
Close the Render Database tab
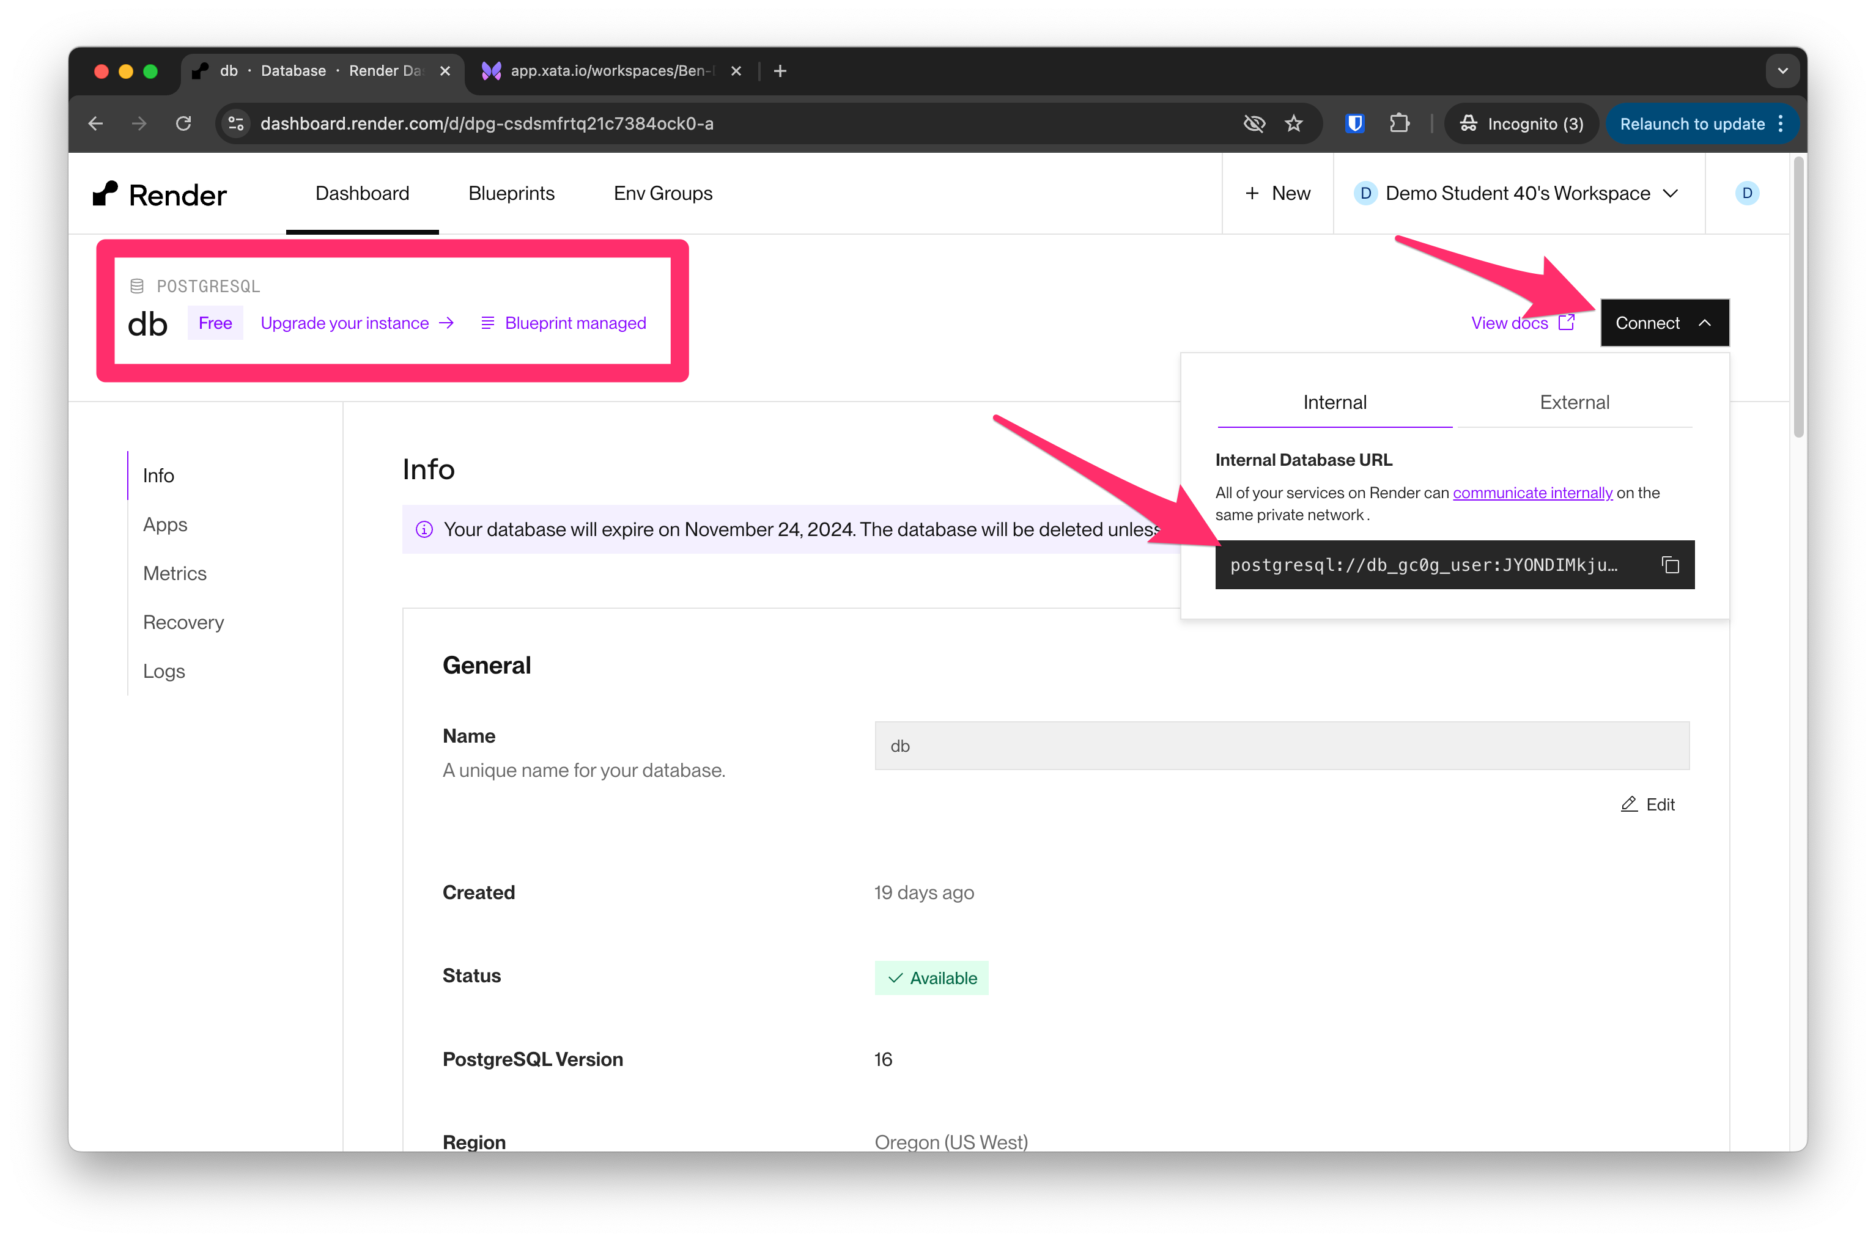445,70
